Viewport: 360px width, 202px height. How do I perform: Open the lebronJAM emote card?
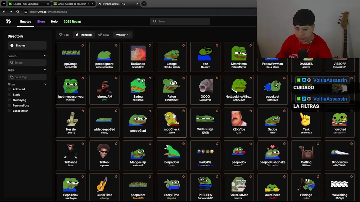[104, 90]
